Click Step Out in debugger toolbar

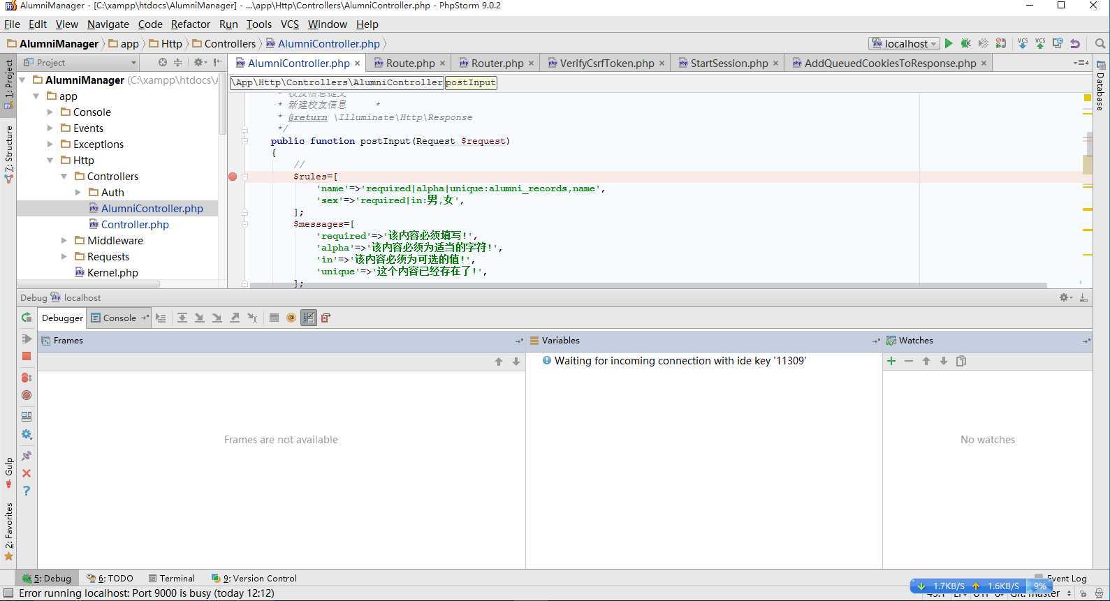point(235,318)
